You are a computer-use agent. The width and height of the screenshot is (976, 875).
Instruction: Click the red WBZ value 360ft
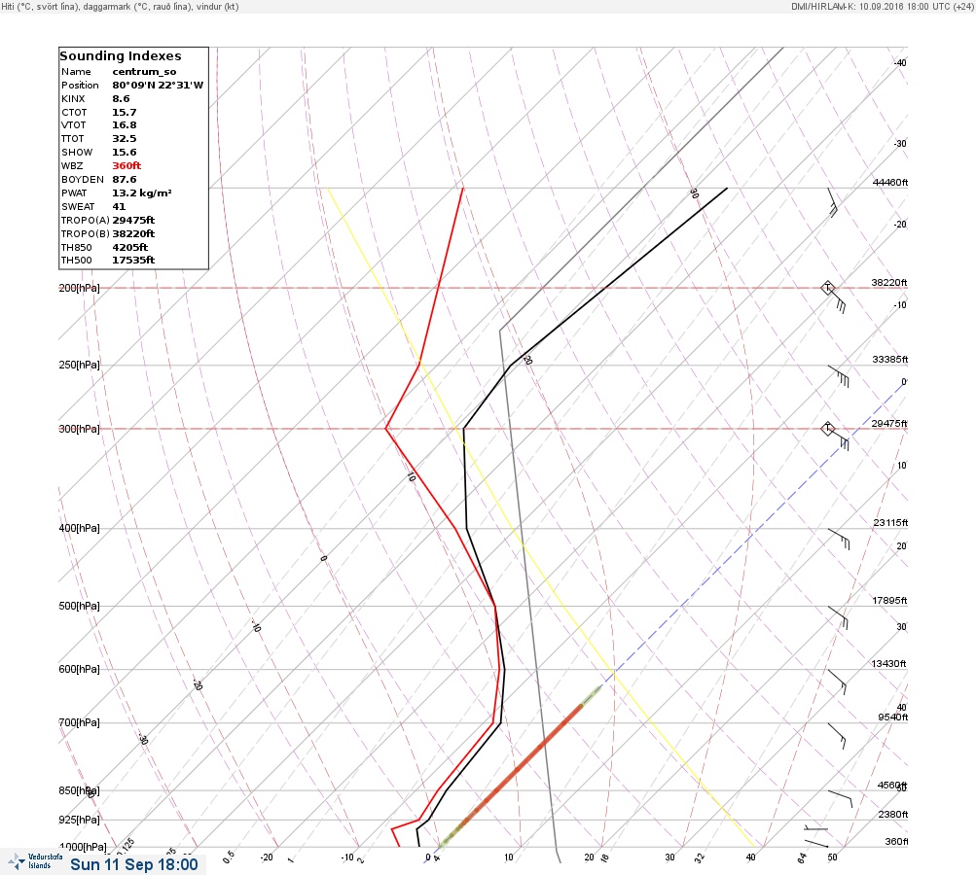tap(127, 166)
